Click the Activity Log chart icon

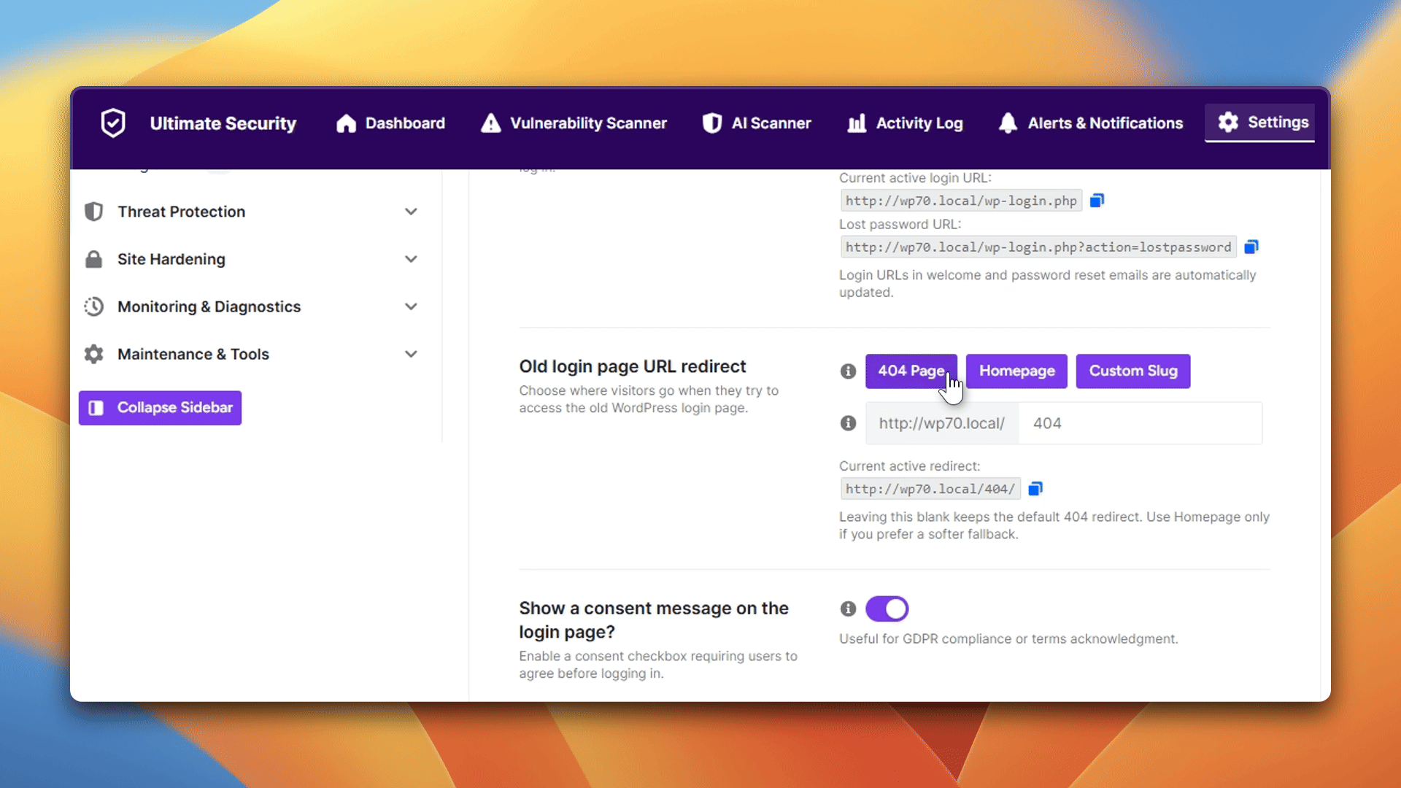[857, 123]
